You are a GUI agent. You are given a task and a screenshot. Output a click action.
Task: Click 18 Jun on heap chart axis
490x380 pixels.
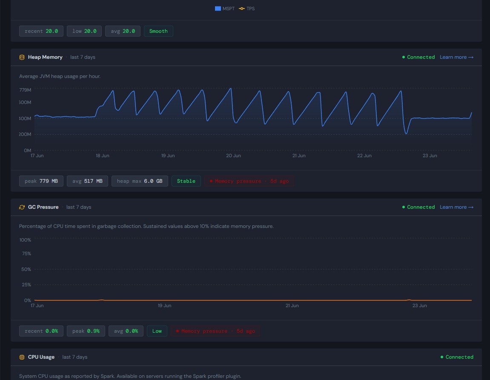click(103, 156)
